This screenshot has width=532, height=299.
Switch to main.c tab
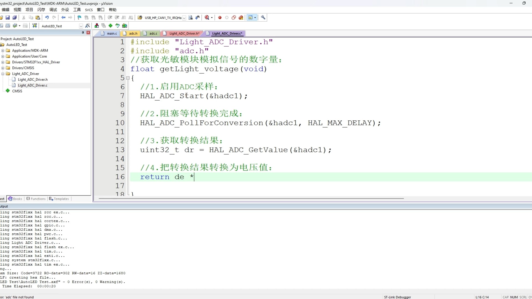[x=112, y=33]
